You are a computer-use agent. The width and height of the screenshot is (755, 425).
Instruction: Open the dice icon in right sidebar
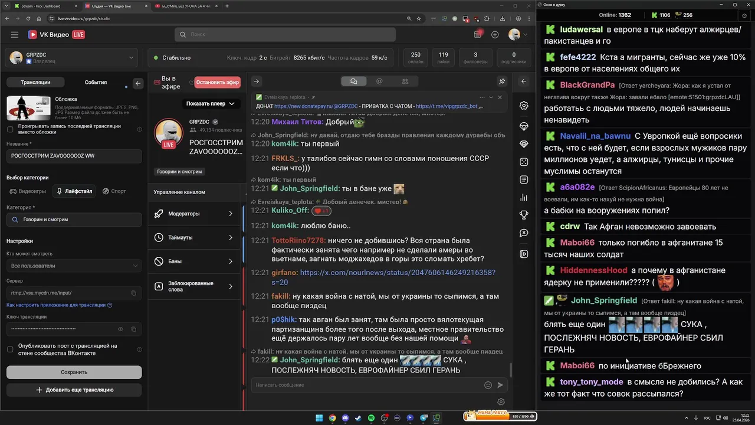click(x=524, y=162)
